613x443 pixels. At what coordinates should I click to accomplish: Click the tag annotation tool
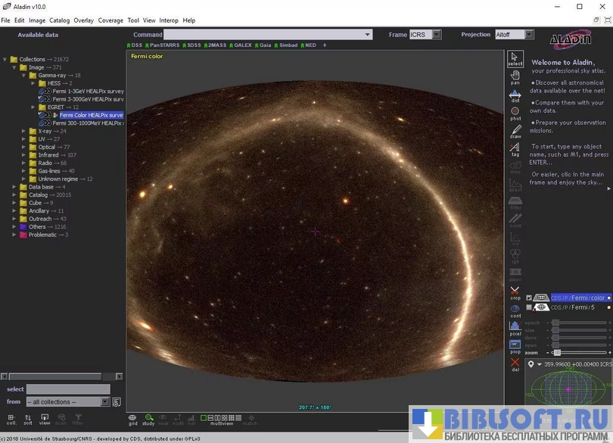click(x=515, y=149)
